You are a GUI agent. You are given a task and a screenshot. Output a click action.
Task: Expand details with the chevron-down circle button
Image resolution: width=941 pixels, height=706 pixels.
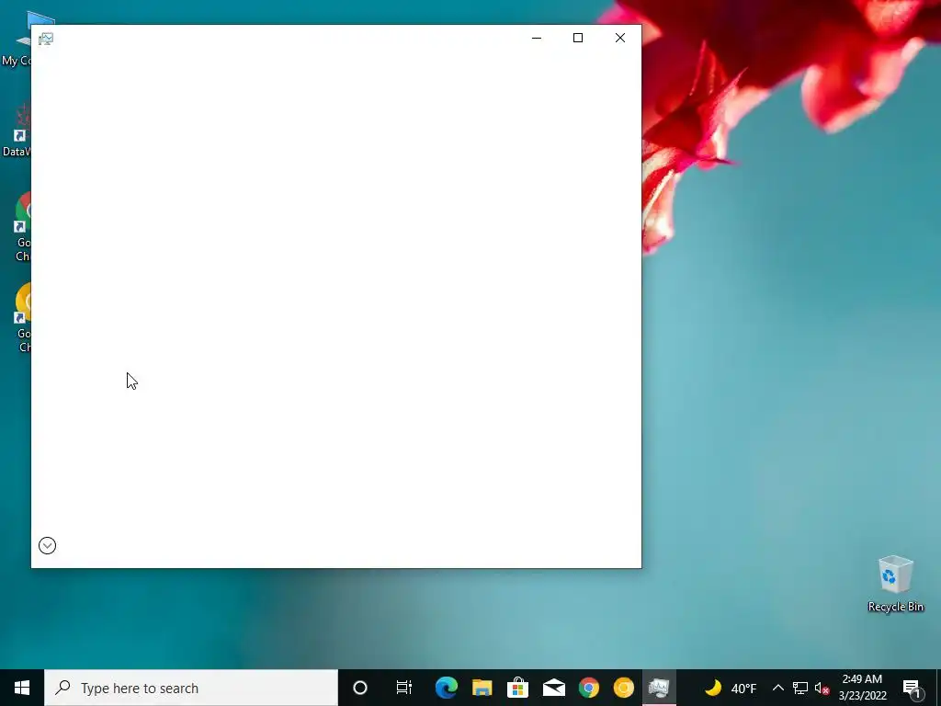(x=48, y=545)
